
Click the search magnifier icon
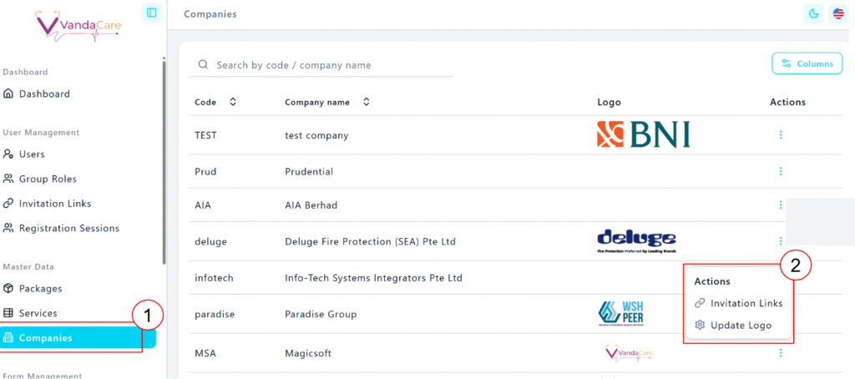click(x=203, y=65)
